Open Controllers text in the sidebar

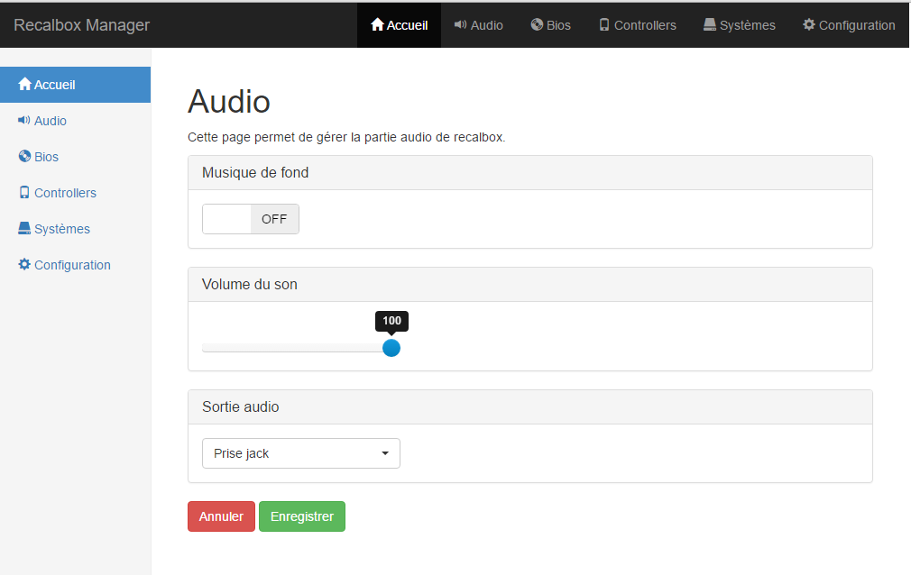point(65,193)
